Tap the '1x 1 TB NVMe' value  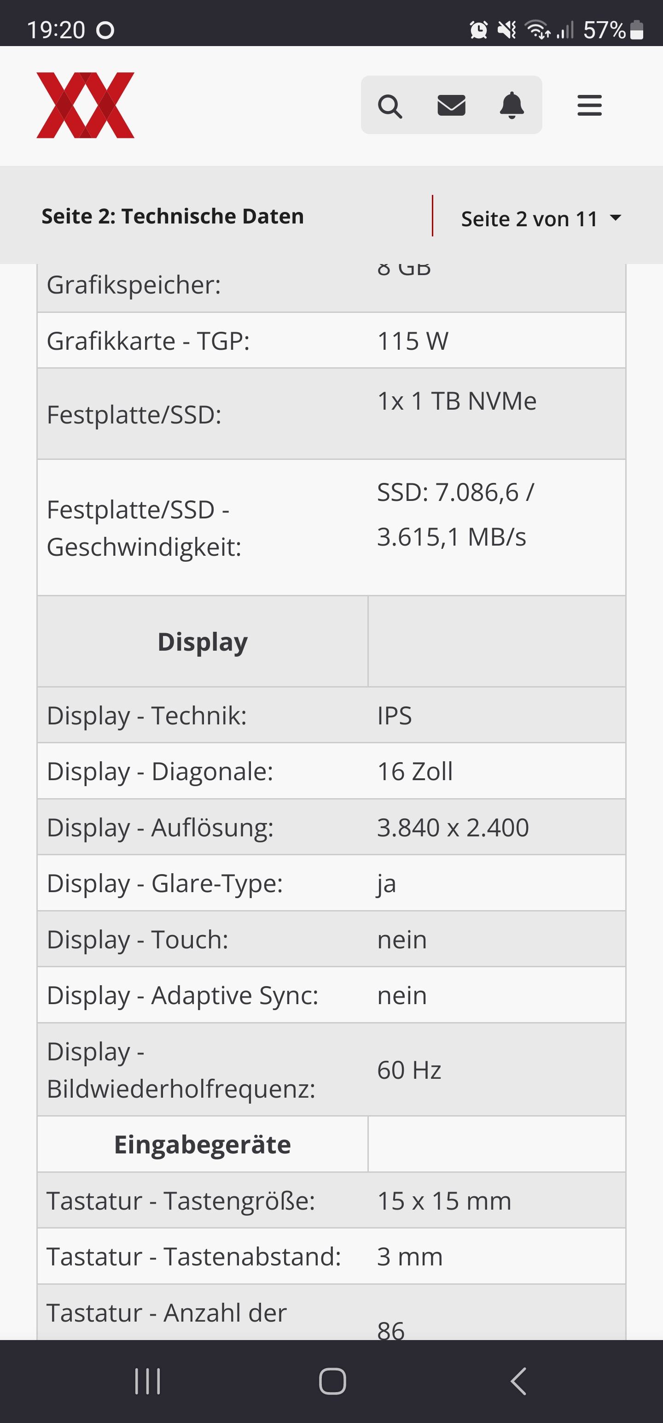point(457,401)
